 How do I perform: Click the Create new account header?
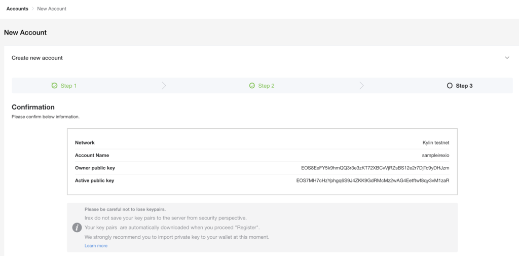pyautogui.click(x=37, y=58)
